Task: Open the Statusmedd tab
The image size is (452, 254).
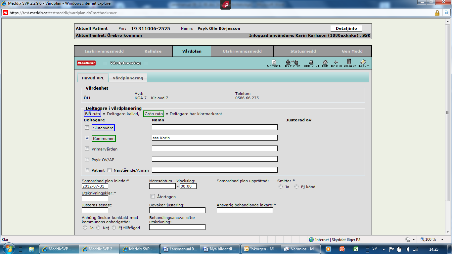Action: [303, 51]
